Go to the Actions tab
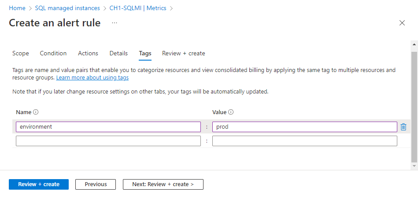Viewport: 418px width, 198px height. tap(88, 53)
